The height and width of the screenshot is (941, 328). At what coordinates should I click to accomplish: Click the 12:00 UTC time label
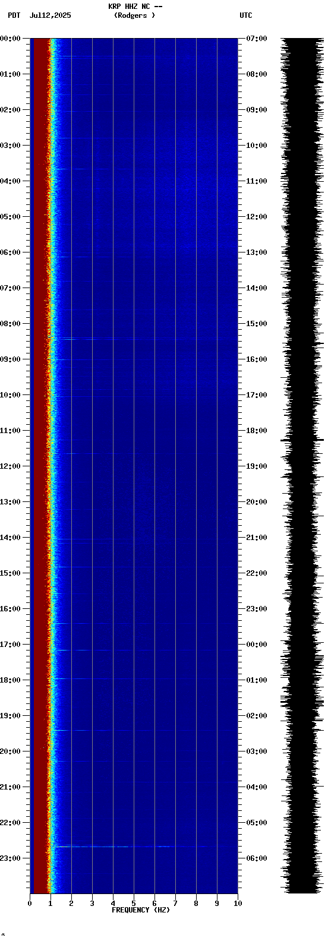click(256, 217)
